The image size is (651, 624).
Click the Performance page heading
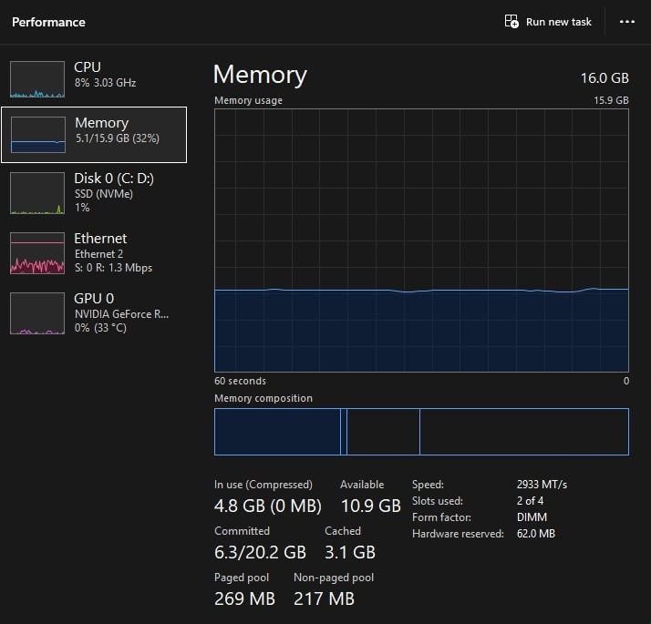tap(48, 22)
